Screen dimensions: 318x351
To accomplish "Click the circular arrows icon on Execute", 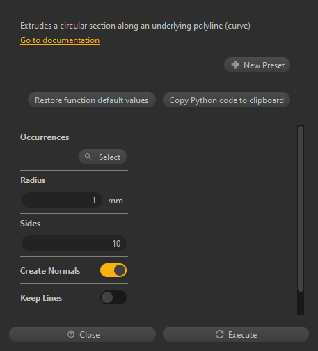I will 220,334.
